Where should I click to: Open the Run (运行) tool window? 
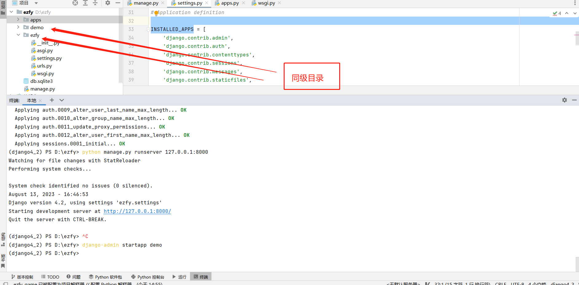coord(179,277)
